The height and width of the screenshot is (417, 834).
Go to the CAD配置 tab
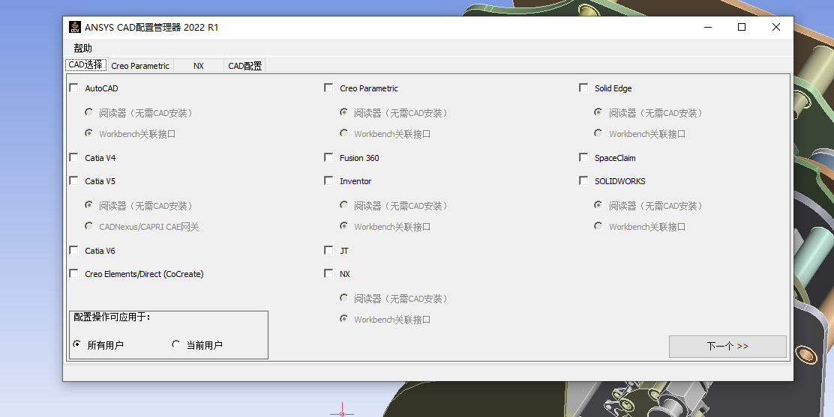point(244,66)
